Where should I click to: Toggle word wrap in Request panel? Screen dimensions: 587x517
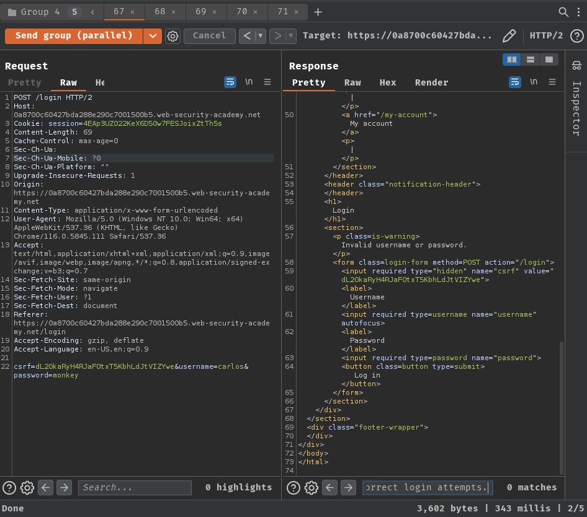[x=230, y=82]
